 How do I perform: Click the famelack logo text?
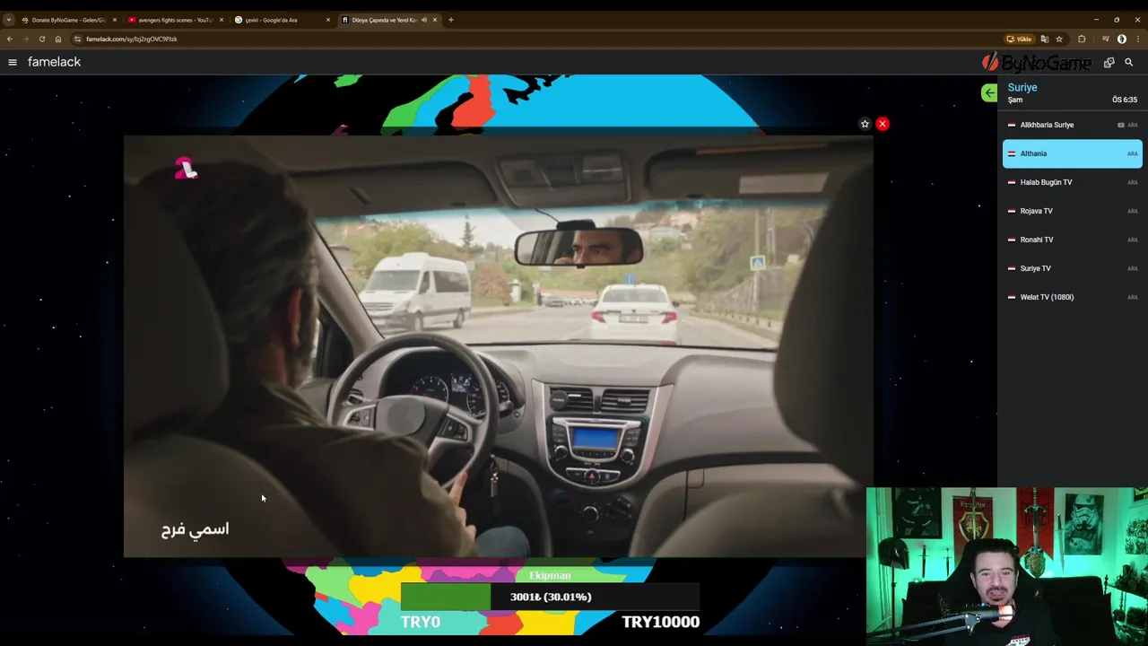pos(55,62)
